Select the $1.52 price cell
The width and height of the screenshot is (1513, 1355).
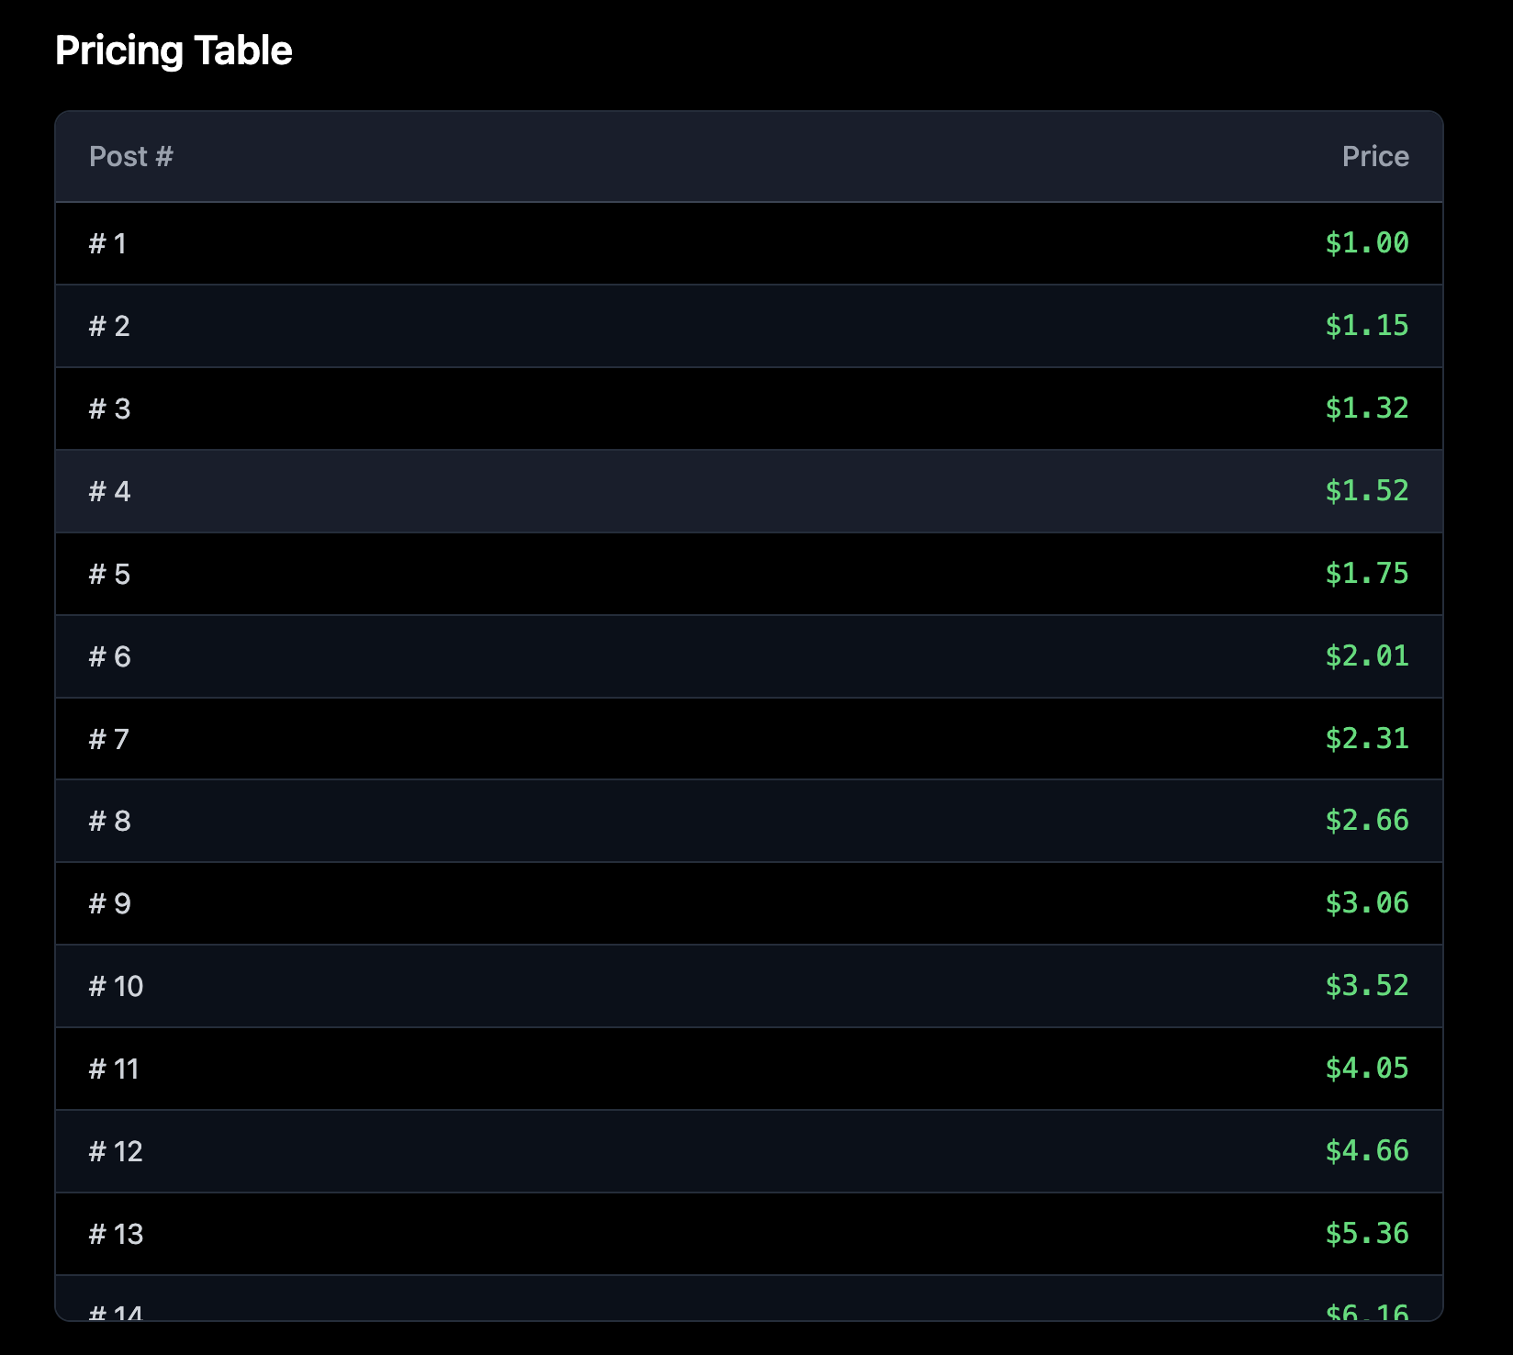[x=1367, y=491]
